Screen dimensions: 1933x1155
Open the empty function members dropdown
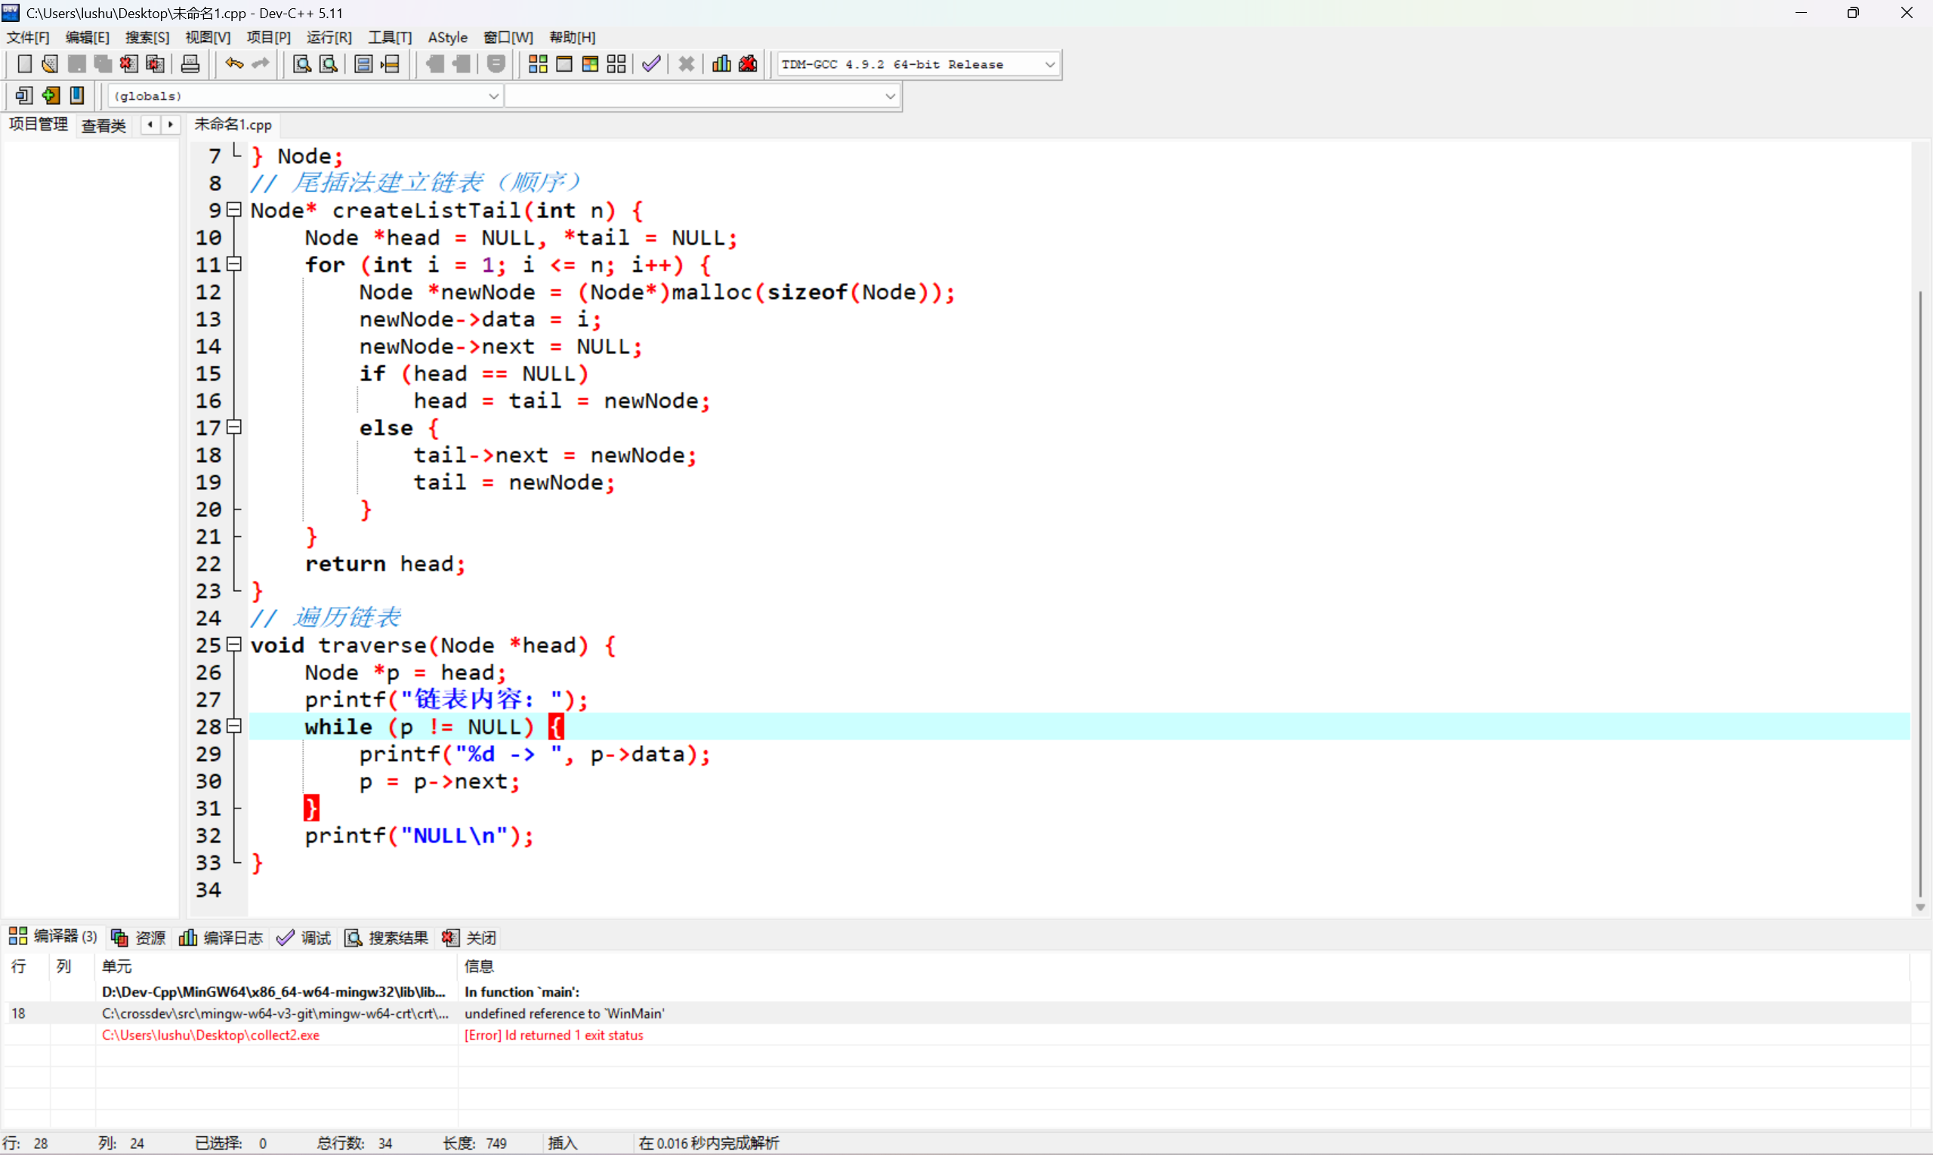coord(889,96)
